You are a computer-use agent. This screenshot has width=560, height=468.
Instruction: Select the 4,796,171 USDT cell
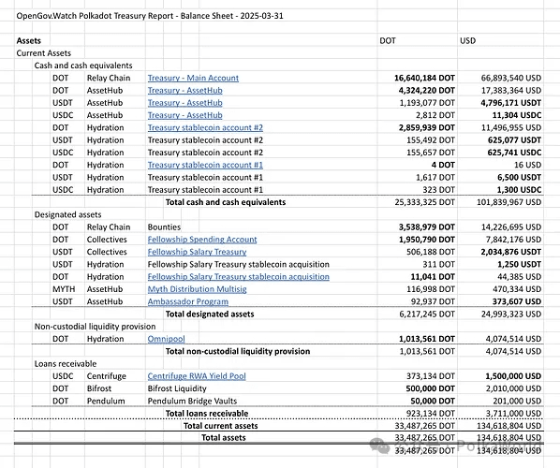510,103
